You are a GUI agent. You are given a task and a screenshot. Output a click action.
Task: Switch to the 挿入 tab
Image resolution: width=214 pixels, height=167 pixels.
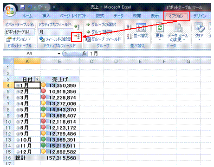point(46,16)
